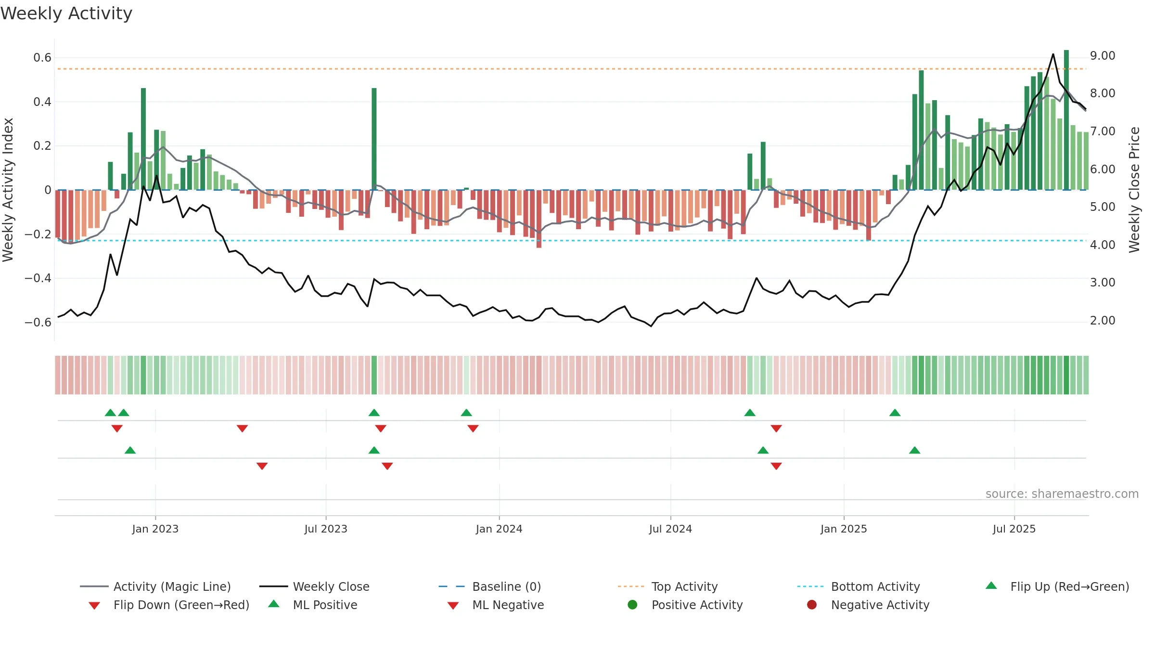This screenshot has width=1155, height=650.
Task: Toggle the Baseline (0) legend entry
Action: [x=490, y=586]
